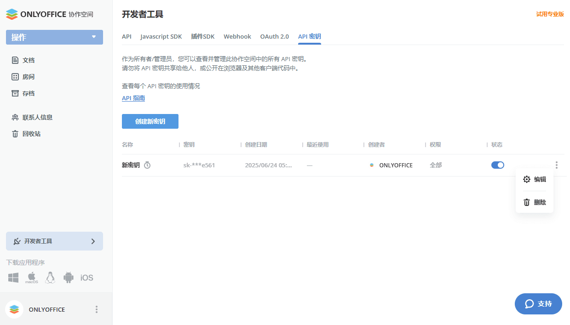Download the iOS mobile app
Image resolution: width=570 pixels, height=325 pixels.
click(x=87, y=278)
